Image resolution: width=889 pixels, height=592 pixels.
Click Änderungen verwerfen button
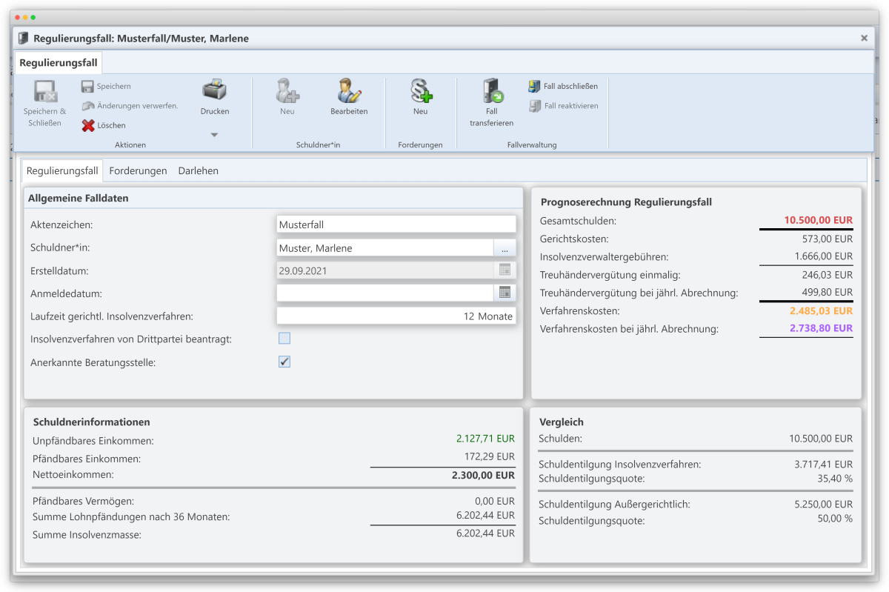130,106
